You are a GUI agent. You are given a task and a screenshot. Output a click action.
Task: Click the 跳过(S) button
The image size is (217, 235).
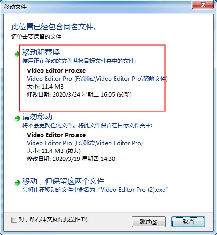[x=149, y=221]
